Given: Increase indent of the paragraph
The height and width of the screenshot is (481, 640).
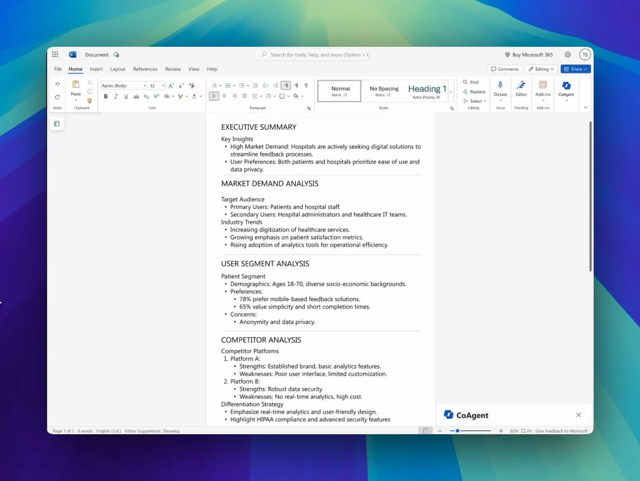Looking at the screenshot, I should pyautogui.click(x=275, y=85).
